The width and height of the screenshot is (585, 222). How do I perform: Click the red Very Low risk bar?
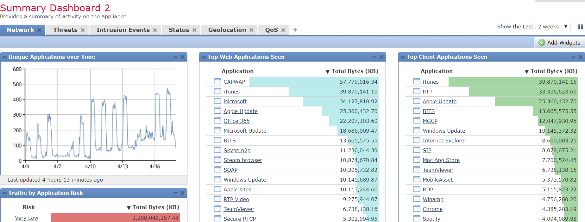(x=115, y=218)
